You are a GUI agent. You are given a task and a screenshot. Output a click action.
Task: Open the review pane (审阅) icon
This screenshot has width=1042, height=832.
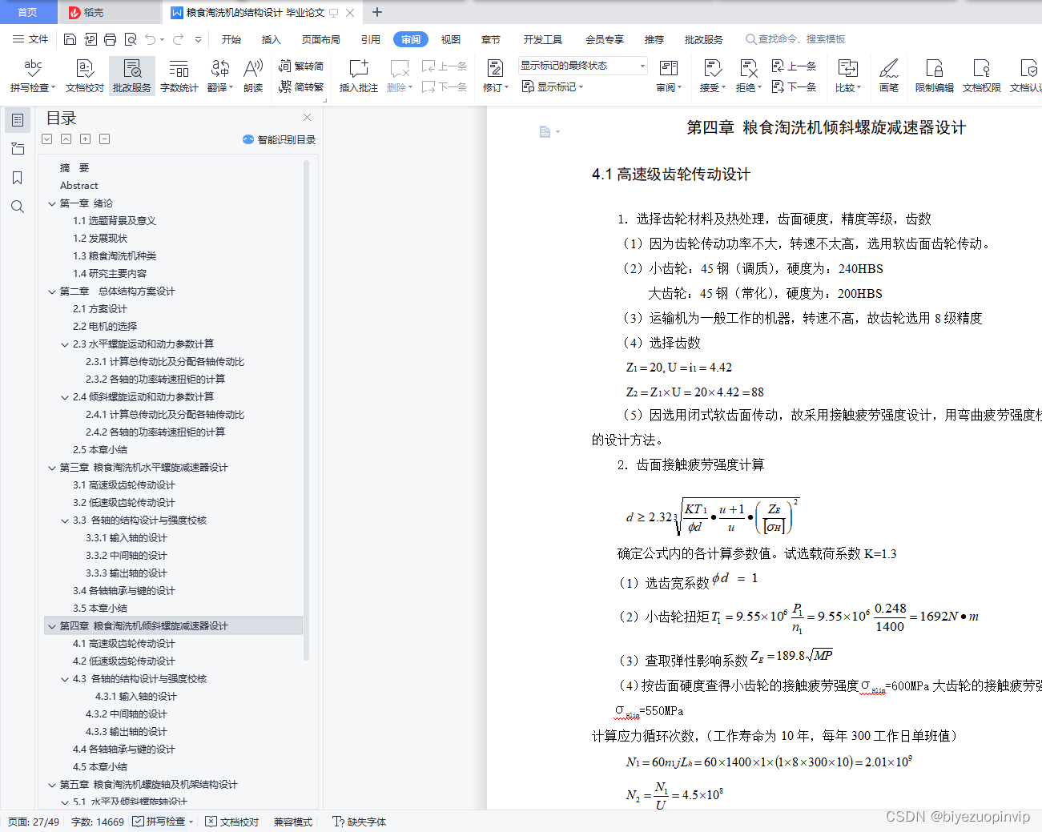(668, 69)
